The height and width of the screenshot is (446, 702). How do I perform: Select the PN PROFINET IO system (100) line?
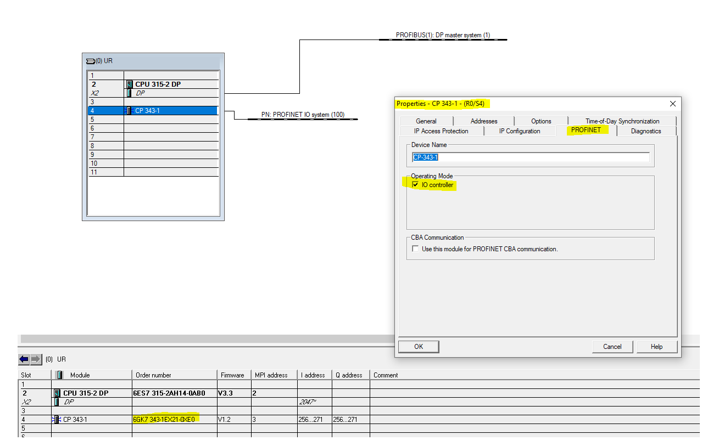(303, 119)
